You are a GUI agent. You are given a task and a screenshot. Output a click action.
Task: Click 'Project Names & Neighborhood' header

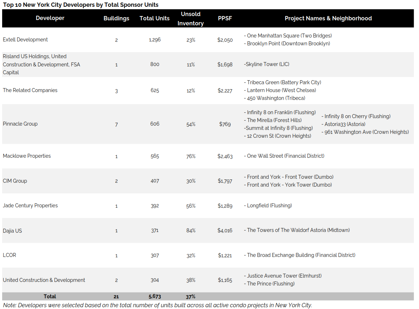point(328,18)
